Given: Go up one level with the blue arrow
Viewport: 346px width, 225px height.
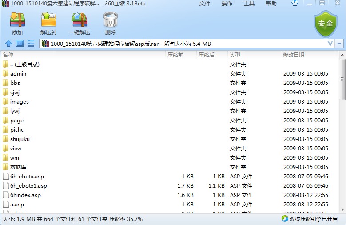Looking at the screenshot, I should point(8,44).
